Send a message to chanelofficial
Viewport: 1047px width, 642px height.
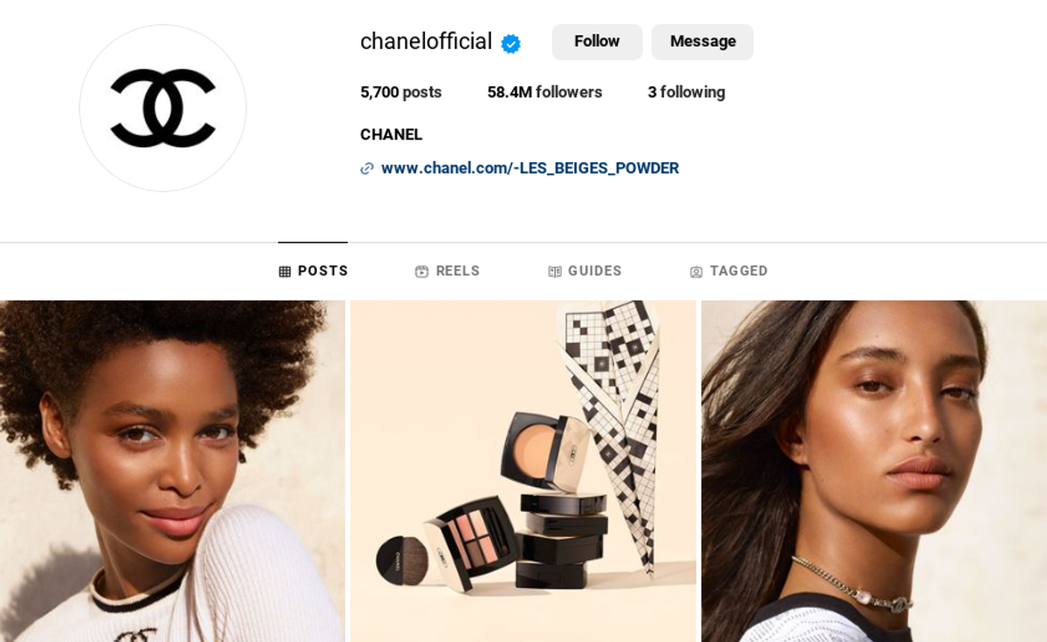coord(702,42)
